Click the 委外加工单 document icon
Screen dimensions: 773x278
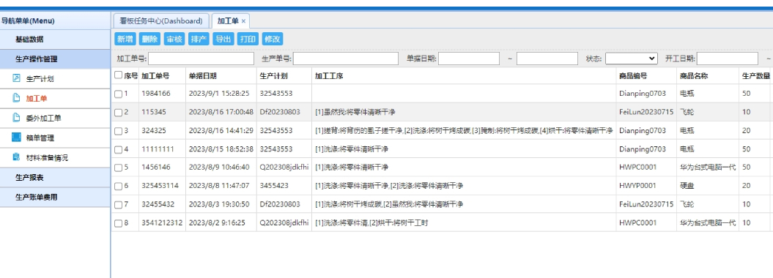point(16,118)
